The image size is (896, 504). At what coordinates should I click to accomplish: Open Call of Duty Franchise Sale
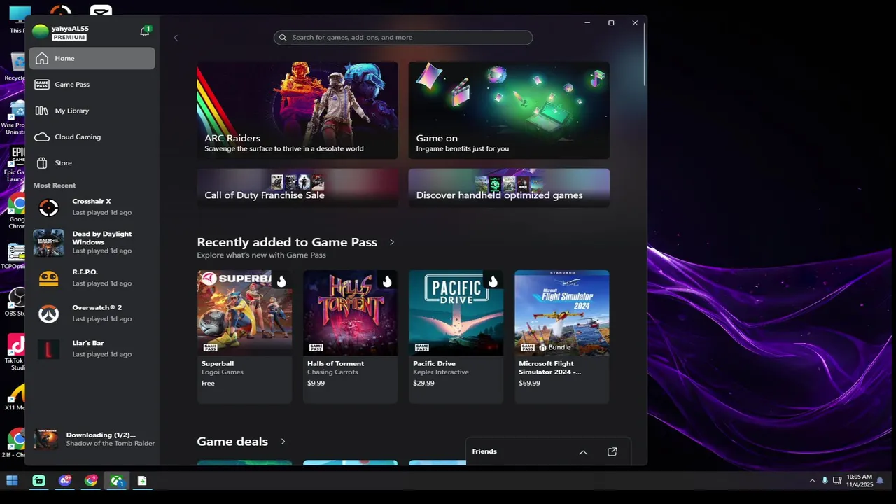[297, 188]
